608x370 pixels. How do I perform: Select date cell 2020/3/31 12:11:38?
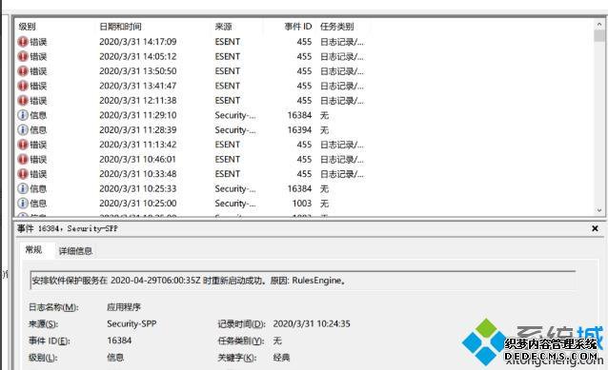[137, 100]
